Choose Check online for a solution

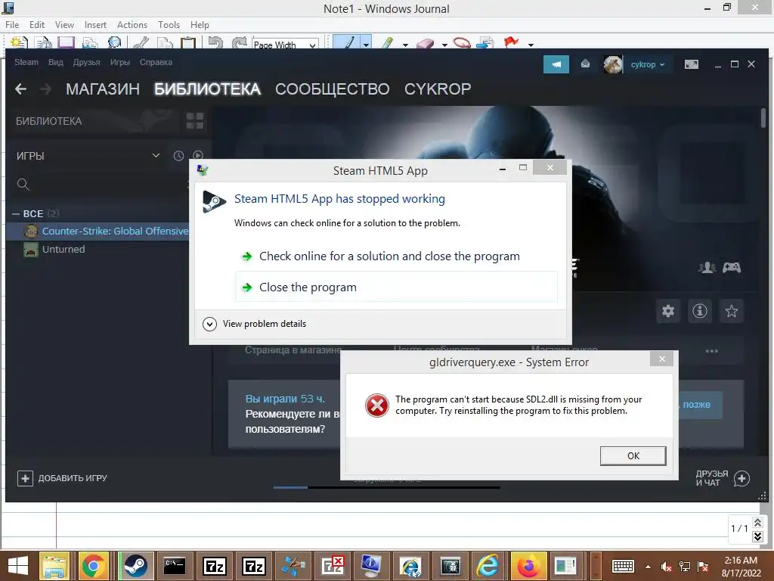(x=396, y=256)
